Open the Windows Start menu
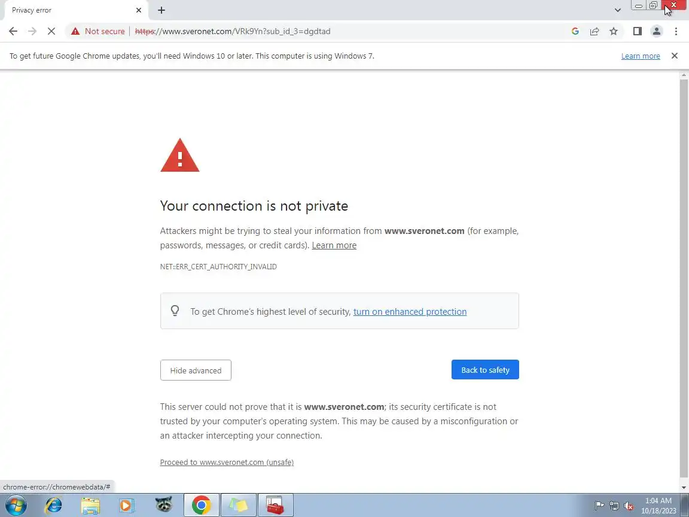This screenshot has width=689, height=517. pos(16,505)
